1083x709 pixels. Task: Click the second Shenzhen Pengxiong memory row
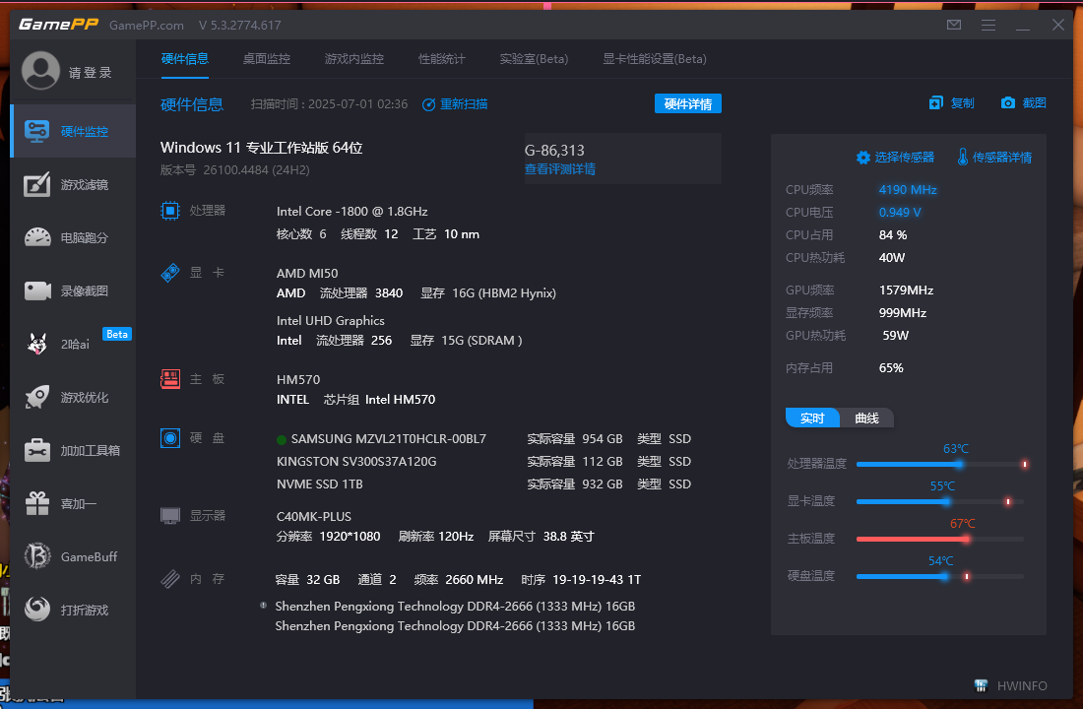(x=455, y=626)
